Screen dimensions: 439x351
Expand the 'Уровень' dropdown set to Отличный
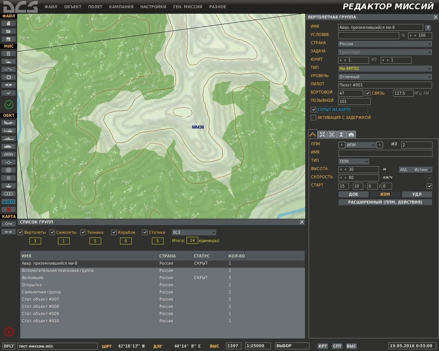point(385,77)
